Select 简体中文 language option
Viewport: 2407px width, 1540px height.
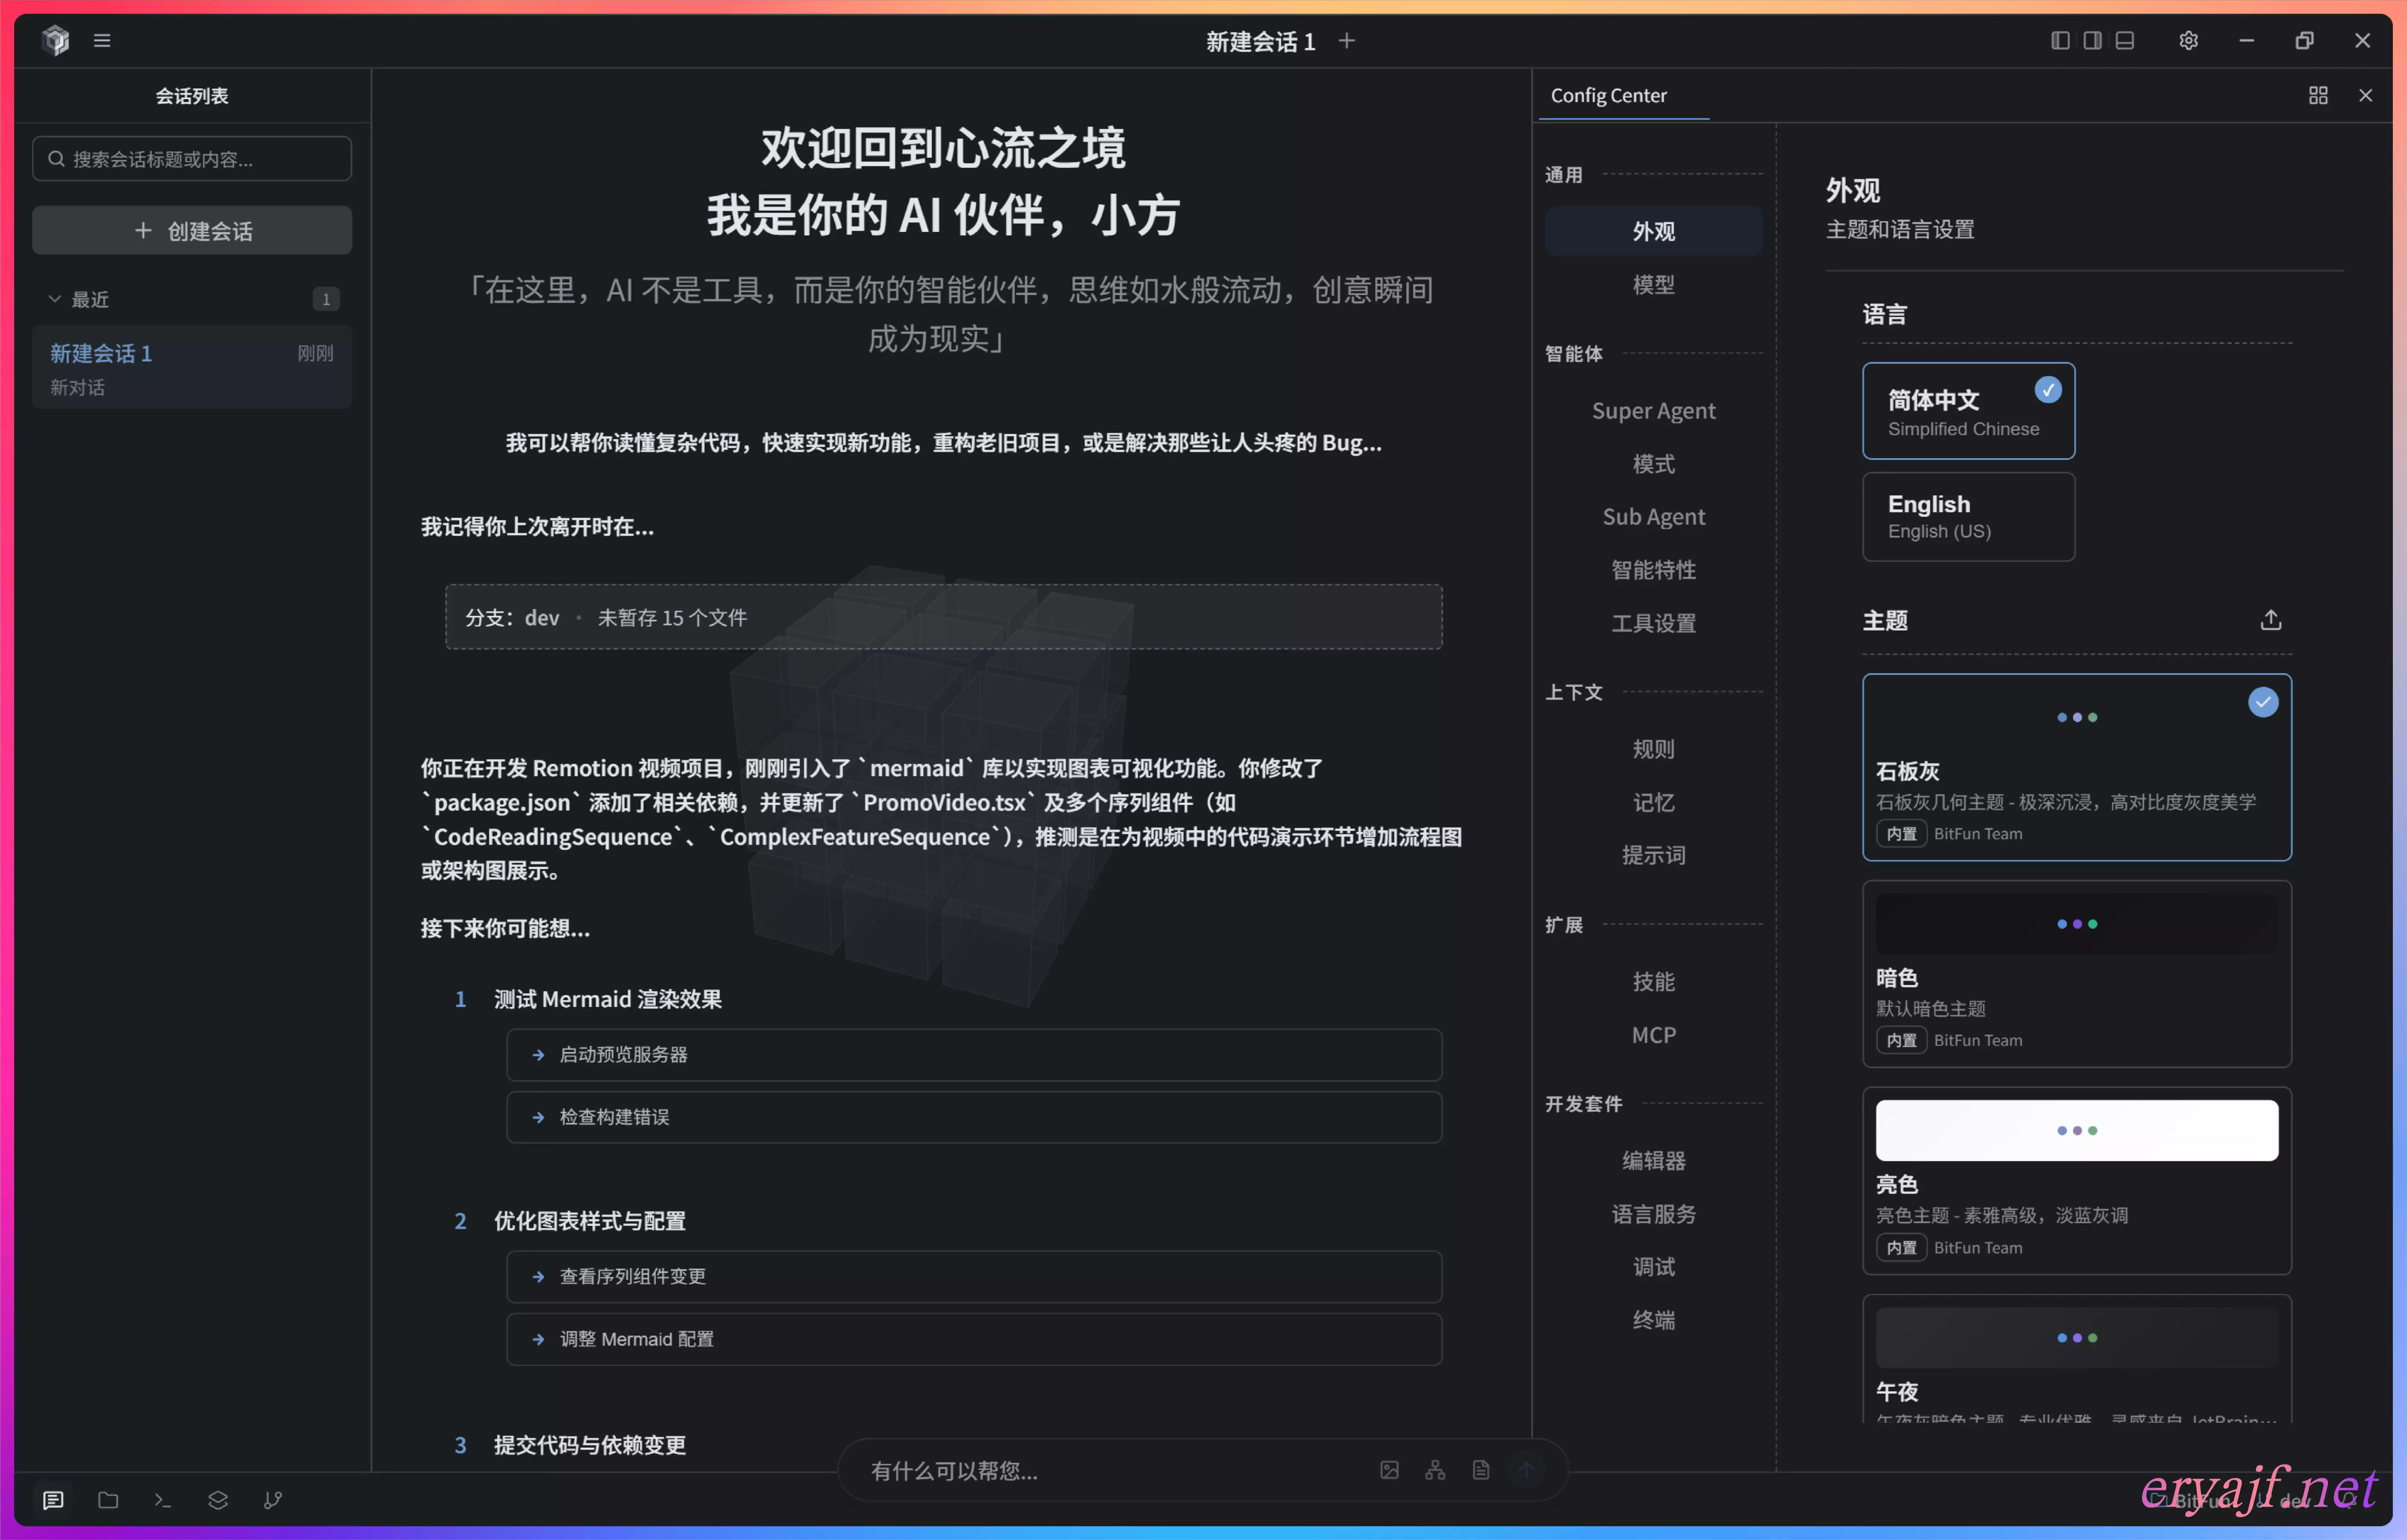point(1967,411)
